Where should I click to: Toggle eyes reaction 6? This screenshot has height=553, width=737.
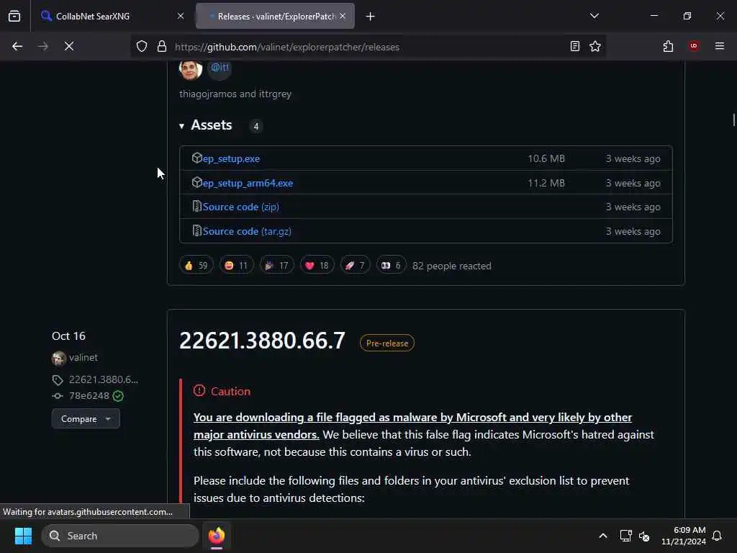pyautogui.click(x=391, y=266)
